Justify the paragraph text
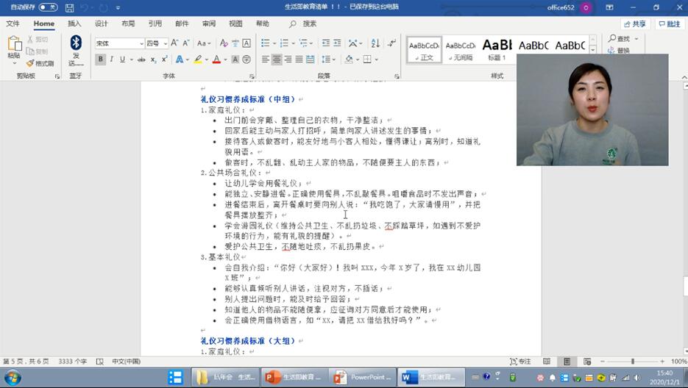This screenshot has height=388, width=688. pos(299,60)
